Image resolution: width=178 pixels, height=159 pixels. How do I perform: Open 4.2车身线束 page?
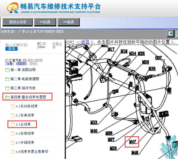pyautogui.click(x=25, y=115)
